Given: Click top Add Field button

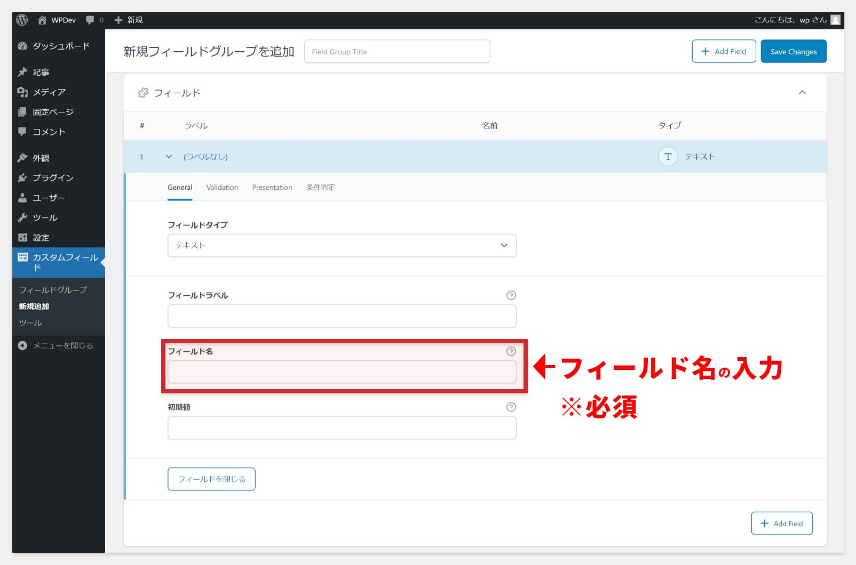Looking at the screenshot, I should 724,52.
